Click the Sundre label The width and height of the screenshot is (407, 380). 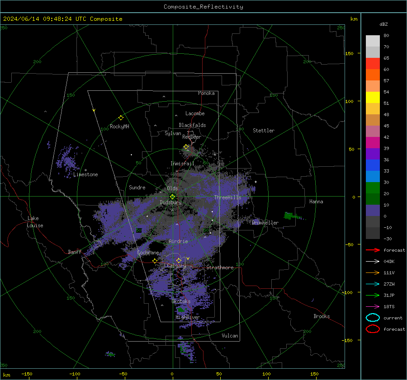(137, 188)
